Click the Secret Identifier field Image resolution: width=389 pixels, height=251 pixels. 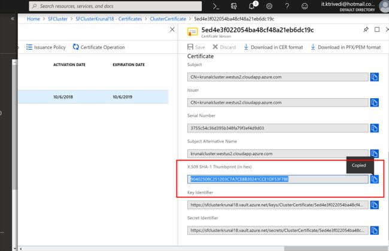tap(278, 231)
